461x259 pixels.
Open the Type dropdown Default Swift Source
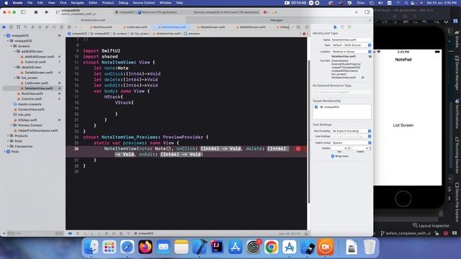[x=352, y=45]
